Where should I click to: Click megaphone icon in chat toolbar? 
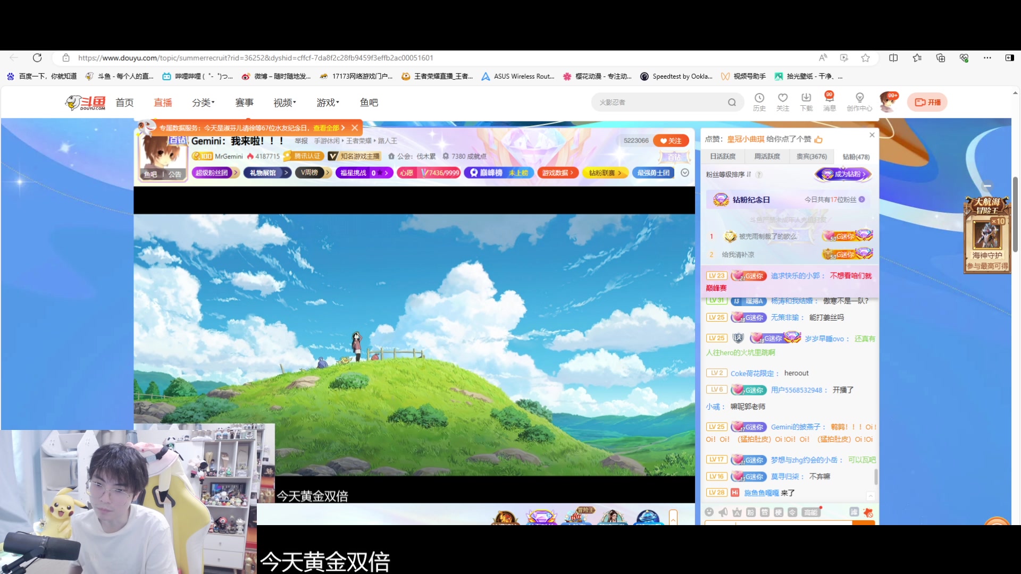[723, 512]
